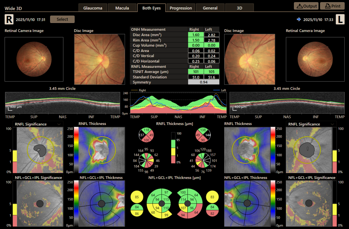
Task: Switch to the Glaucoma tab
Action: coord(93,8)
